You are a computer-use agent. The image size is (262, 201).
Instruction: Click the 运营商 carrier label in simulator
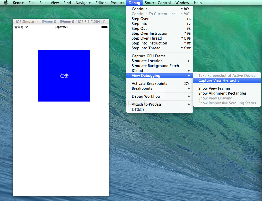19,27
